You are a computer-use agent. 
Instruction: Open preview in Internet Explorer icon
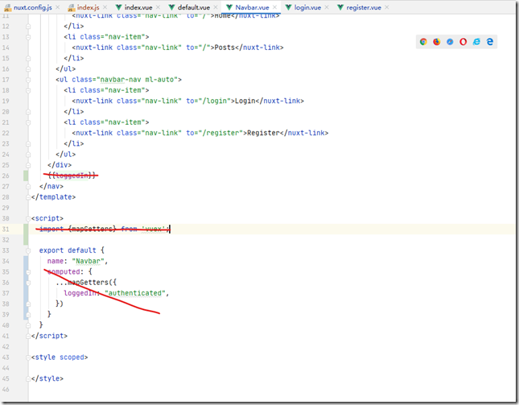(x=476, y=42)
